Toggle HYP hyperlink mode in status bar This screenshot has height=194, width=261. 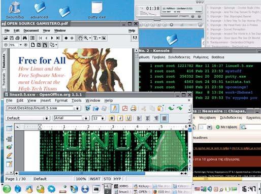[117, 179]
